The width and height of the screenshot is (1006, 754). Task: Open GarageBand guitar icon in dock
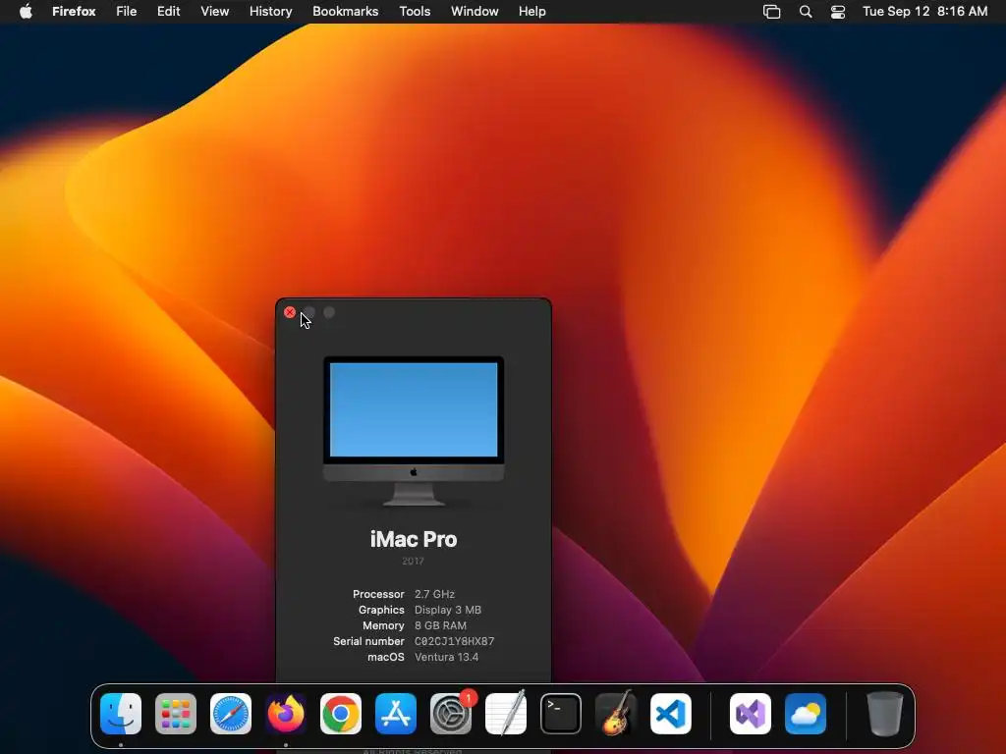[616, 714]
